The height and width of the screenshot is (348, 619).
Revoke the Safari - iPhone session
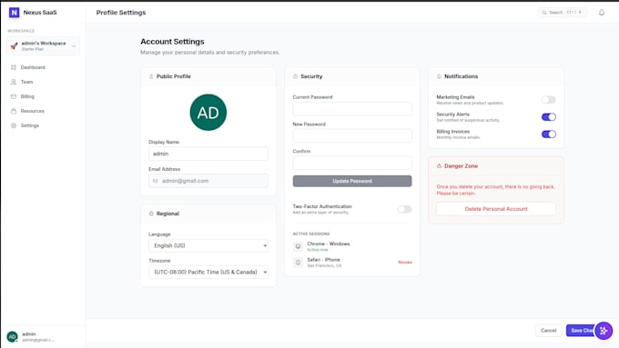405,262
